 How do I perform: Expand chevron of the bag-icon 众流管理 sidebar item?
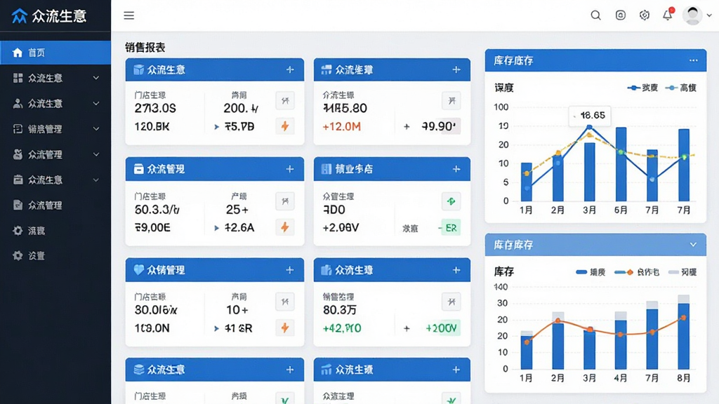pyautogui.click(x=95, y=154)
